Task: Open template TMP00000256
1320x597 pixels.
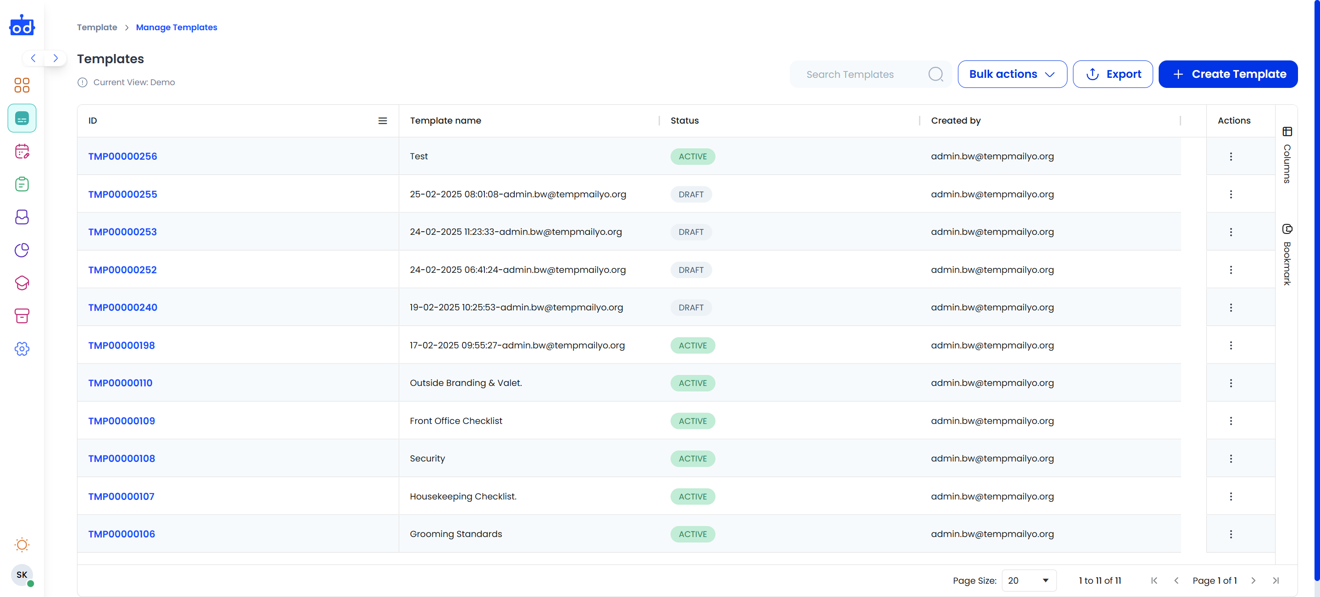Action: coord(122,157)
